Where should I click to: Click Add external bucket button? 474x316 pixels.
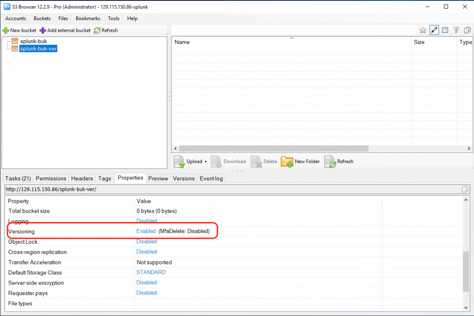point(65,30)
